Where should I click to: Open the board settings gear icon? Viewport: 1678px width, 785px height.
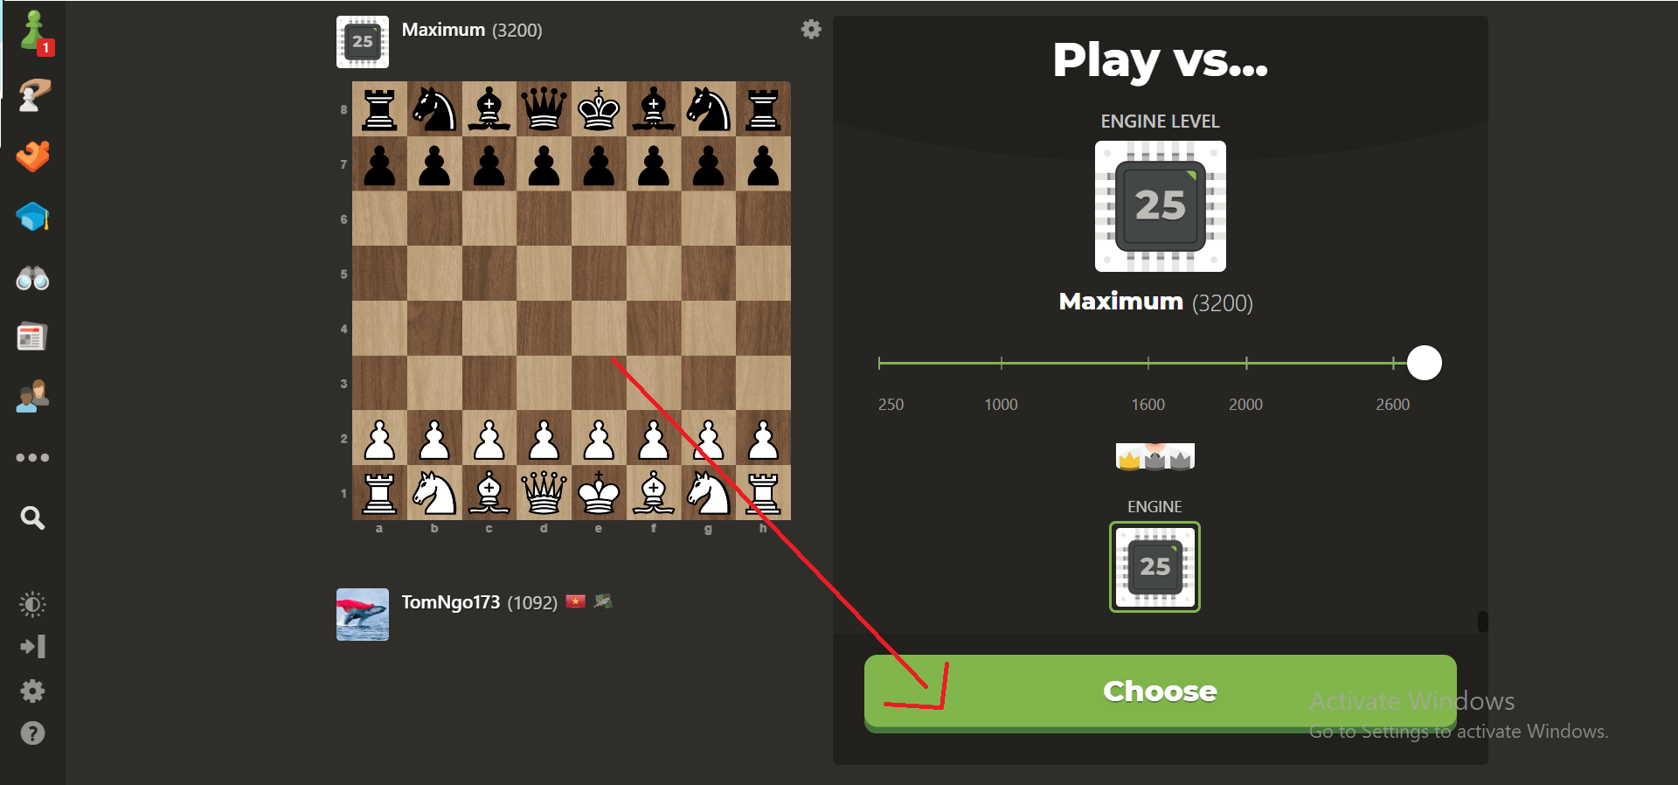pyautogui.click(x=811, y=29)
